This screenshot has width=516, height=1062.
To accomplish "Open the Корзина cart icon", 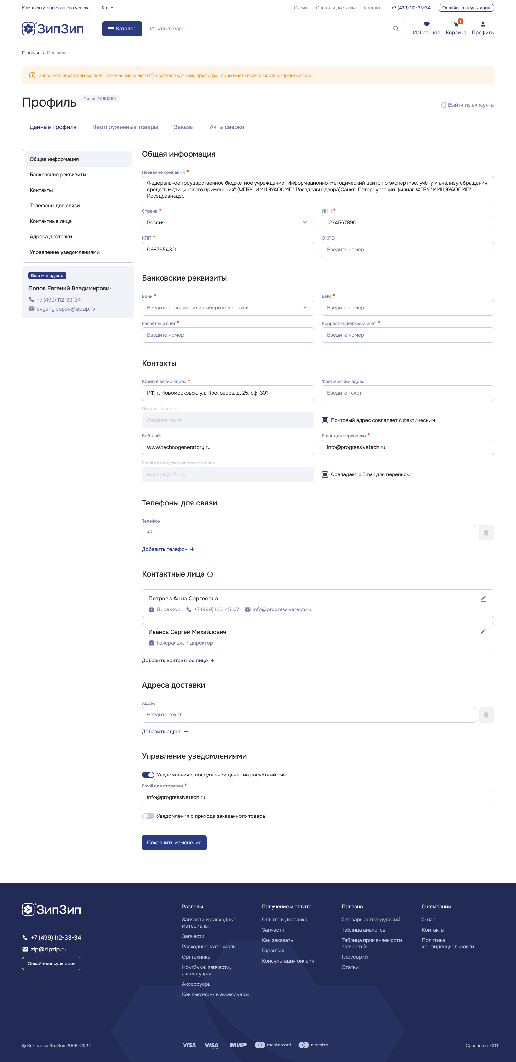I will pos(456,24).
